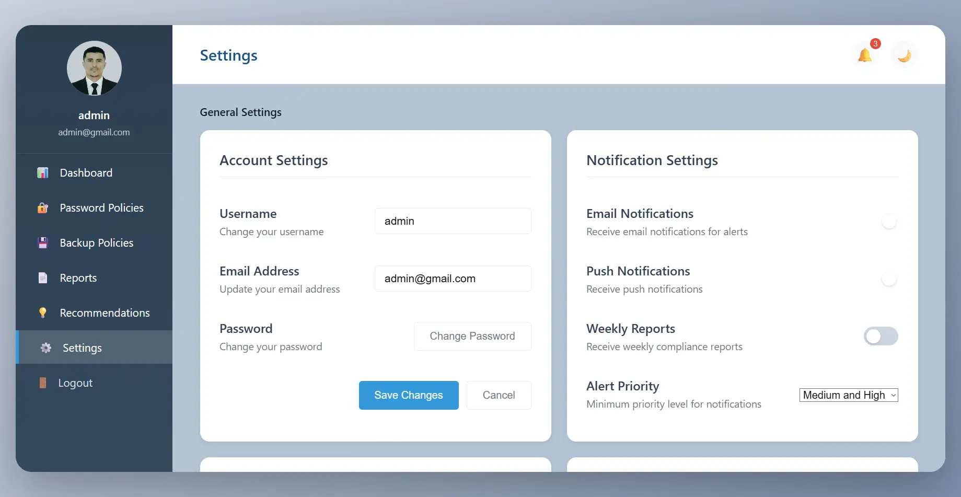Toggle dark mode with moon icon
This screenshot has height=497, width=961.
[x=904, y=55]
